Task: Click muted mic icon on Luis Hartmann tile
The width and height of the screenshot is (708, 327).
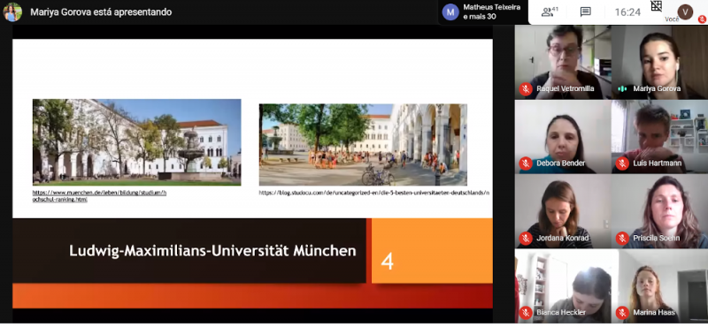Action: [x=622, y=163]
